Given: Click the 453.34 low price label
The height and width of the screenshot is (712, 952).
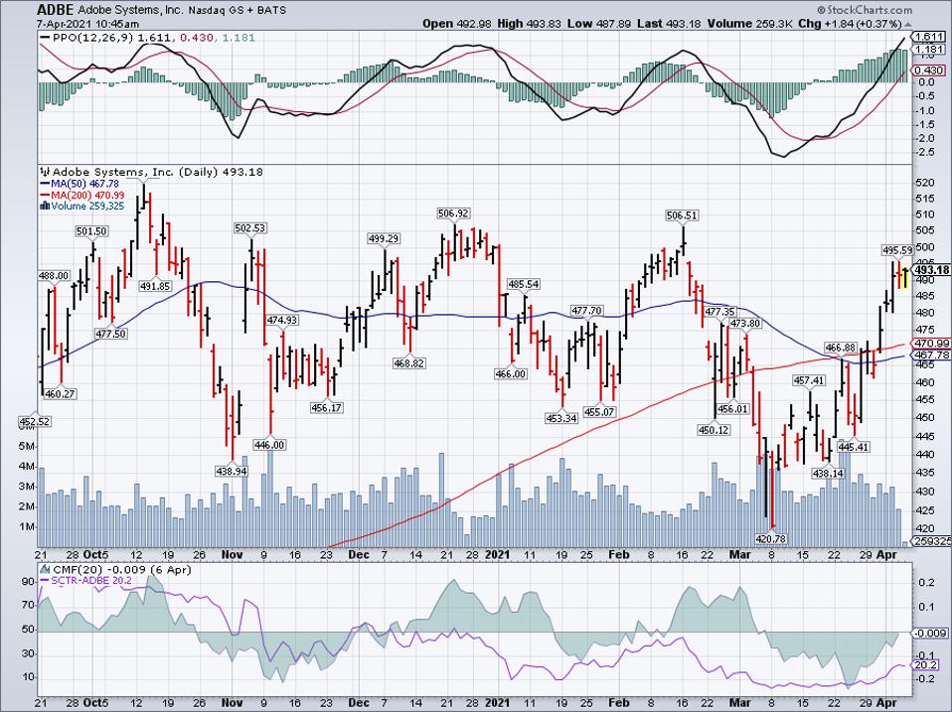Looking at the screenshot, I should tap(561, 418).
